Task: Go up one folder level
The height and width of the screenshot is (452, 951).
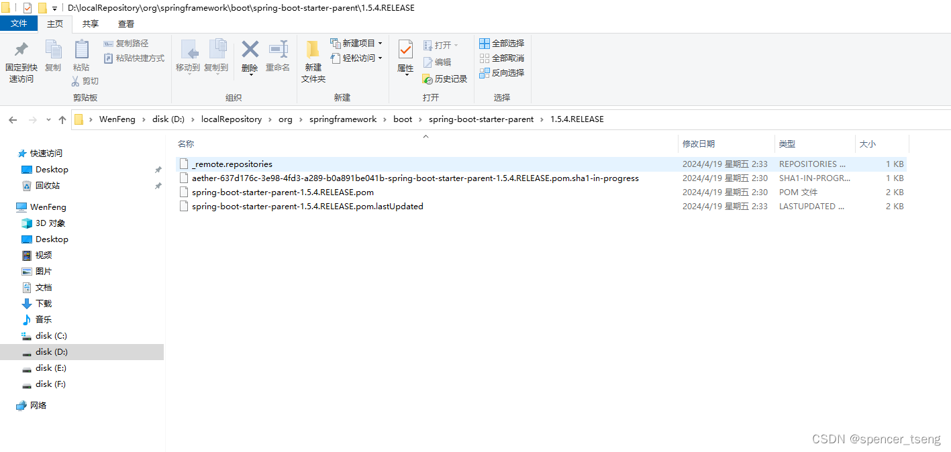Action: coord(62,119)
